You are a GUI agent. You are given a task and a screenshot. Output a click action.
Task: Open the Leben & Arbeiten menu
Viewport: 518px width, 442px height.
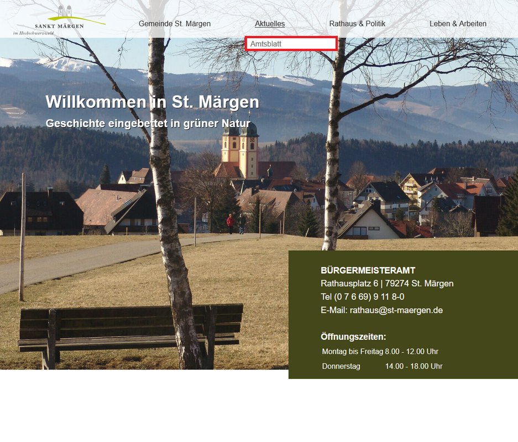tap(458, 24)
